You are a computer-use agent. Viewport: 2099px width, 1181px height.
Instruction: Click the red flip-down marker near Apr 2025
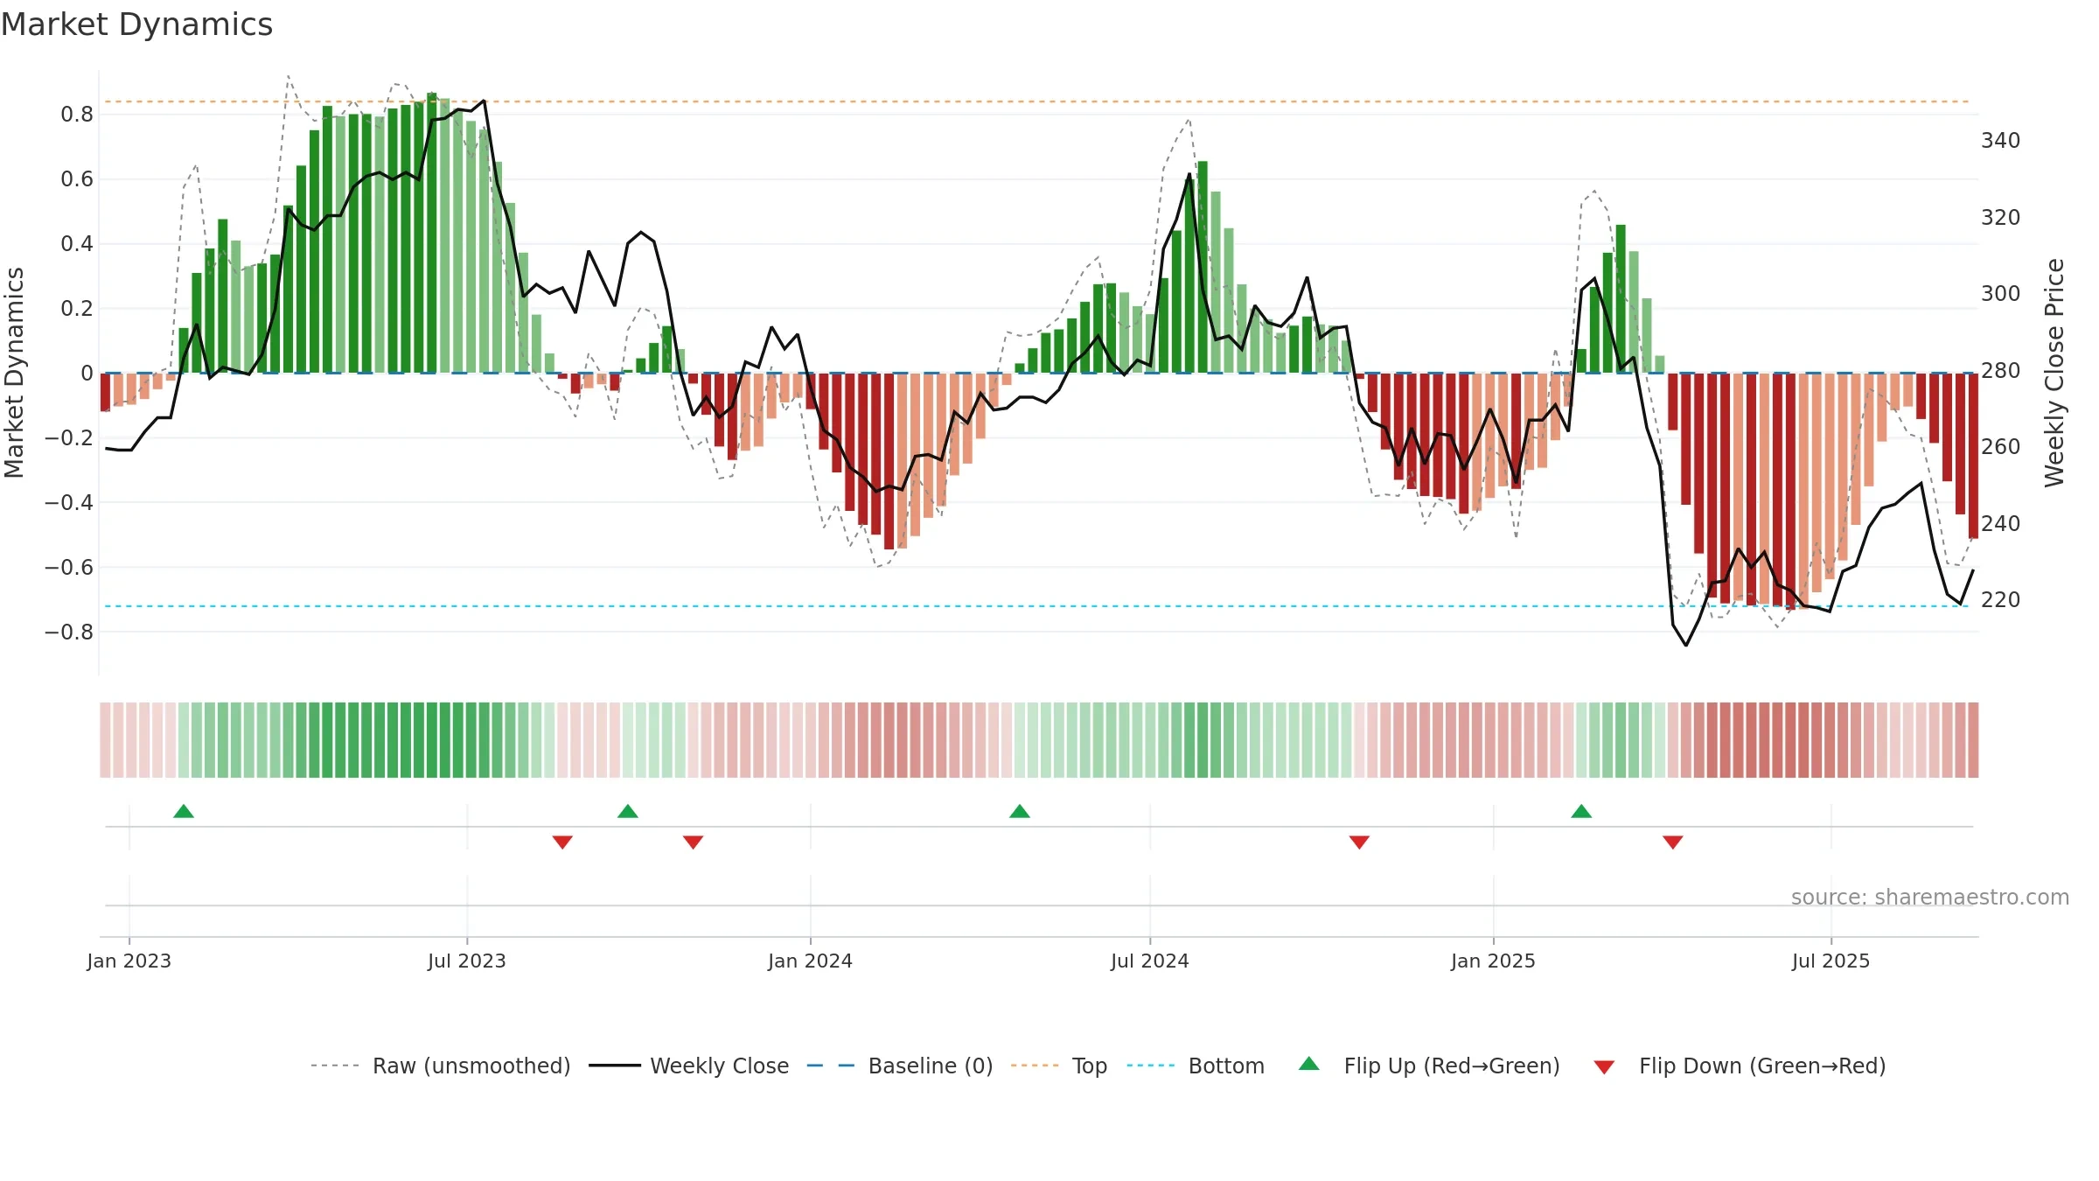[x=1673, y=842]
